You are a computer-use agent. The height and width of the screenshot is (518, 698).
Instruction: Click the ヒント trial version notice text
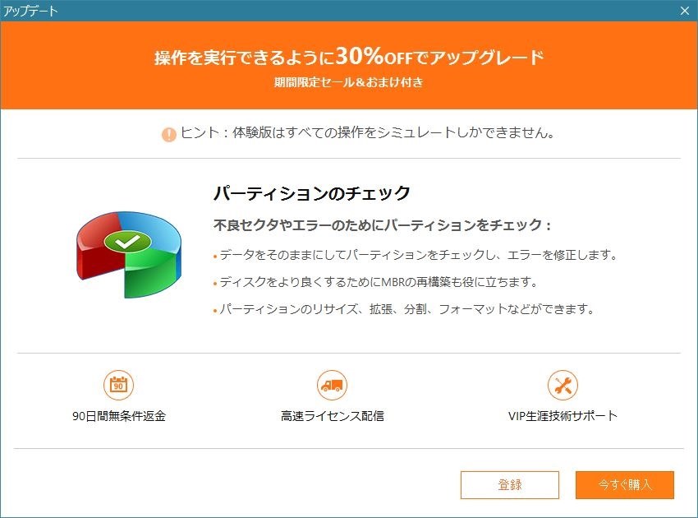point(367,133)
